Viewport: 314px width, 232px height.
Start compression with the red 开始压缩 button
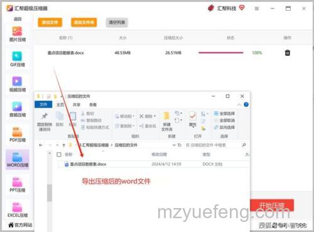tap(272, 206)
